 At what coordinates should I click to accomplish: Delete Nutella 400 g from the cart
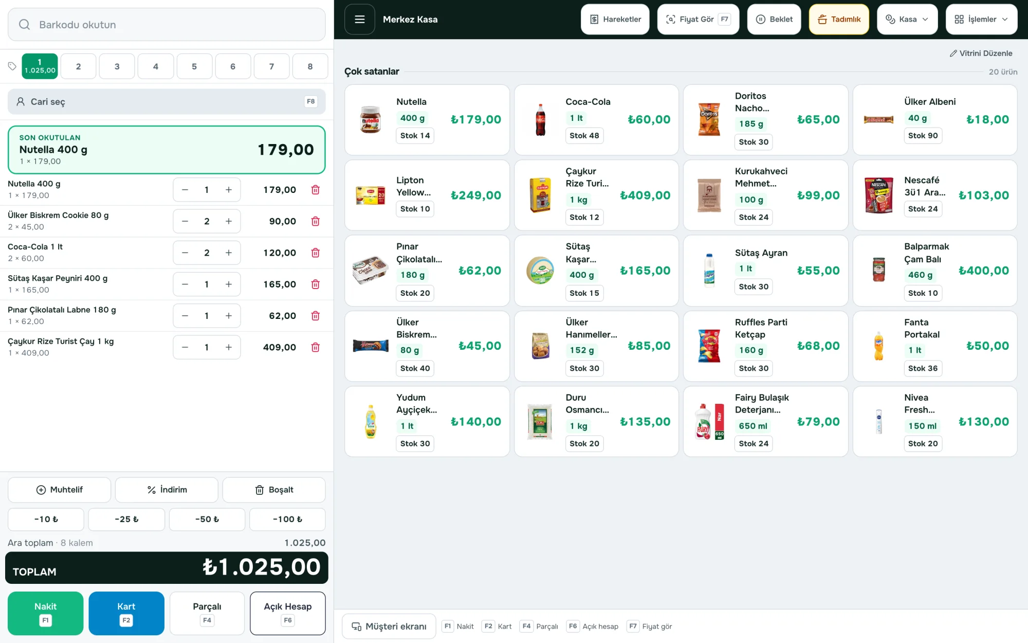click(316, 190)
